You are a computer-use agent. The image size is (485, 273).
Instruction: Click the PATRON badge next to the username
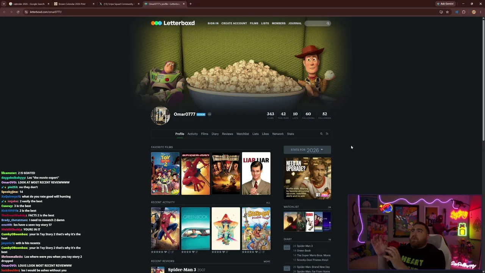(201, 114)
